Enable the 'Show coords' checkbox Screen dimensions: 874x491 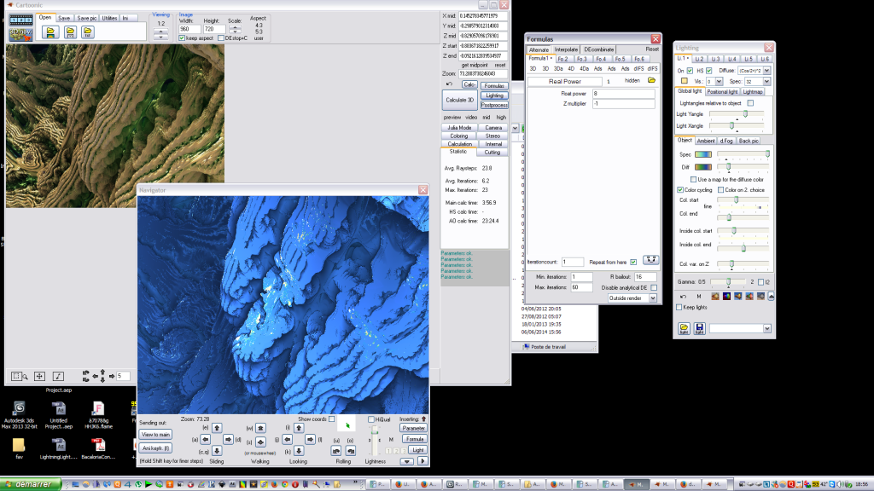pyautogui.click(x=331, y=419)
